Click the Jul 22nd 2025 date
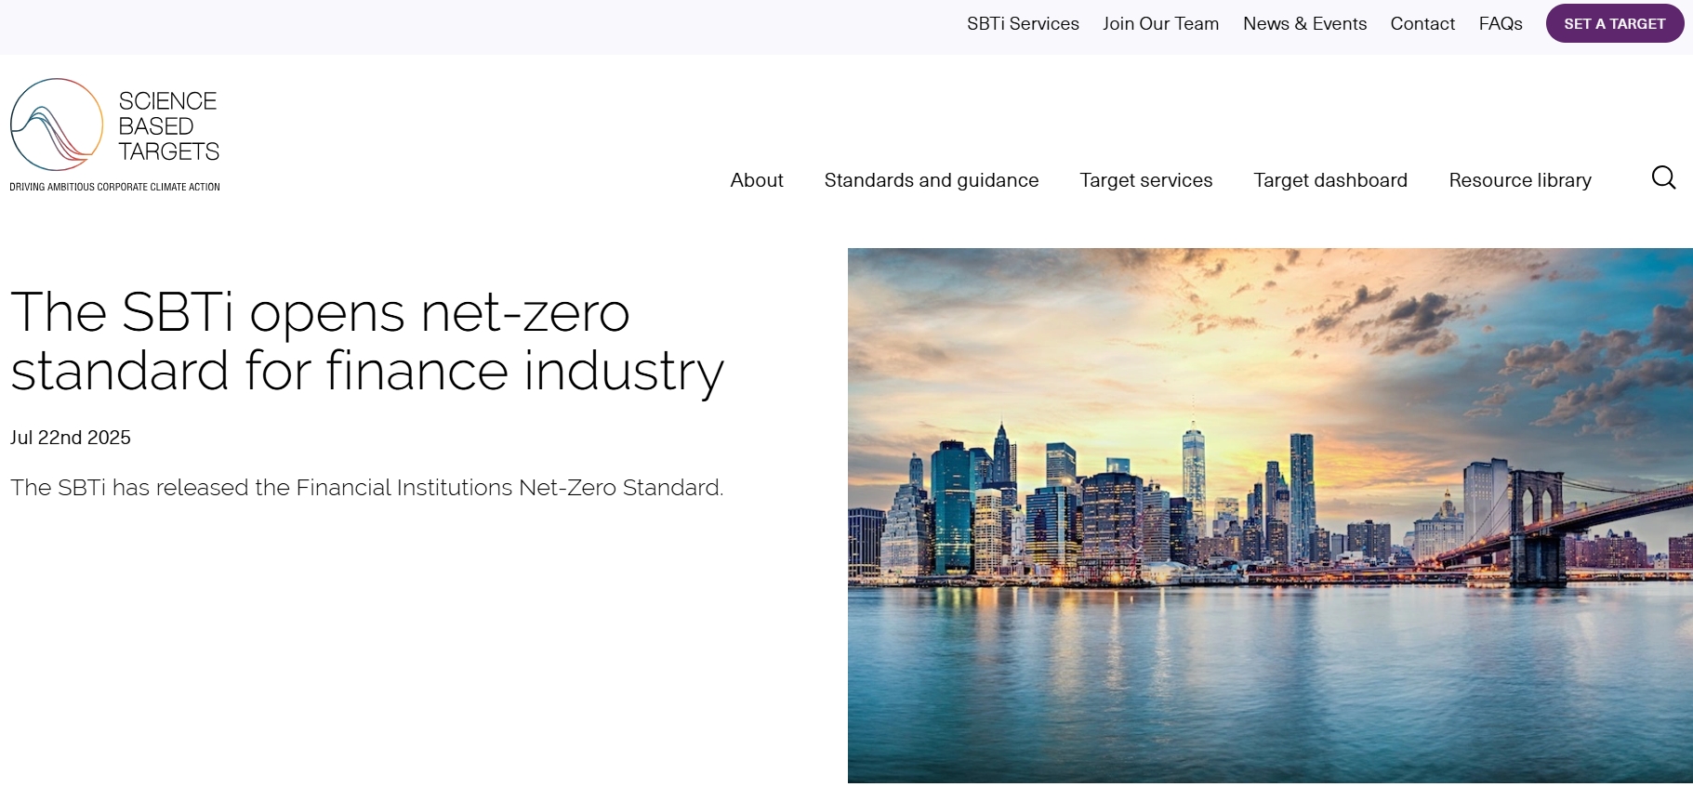This screenshot has height=800, width=1693. click(71, 438)
